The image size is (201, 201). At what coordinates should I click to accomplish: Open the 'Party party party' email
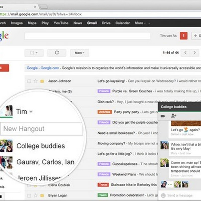click(x=126, y=112)
